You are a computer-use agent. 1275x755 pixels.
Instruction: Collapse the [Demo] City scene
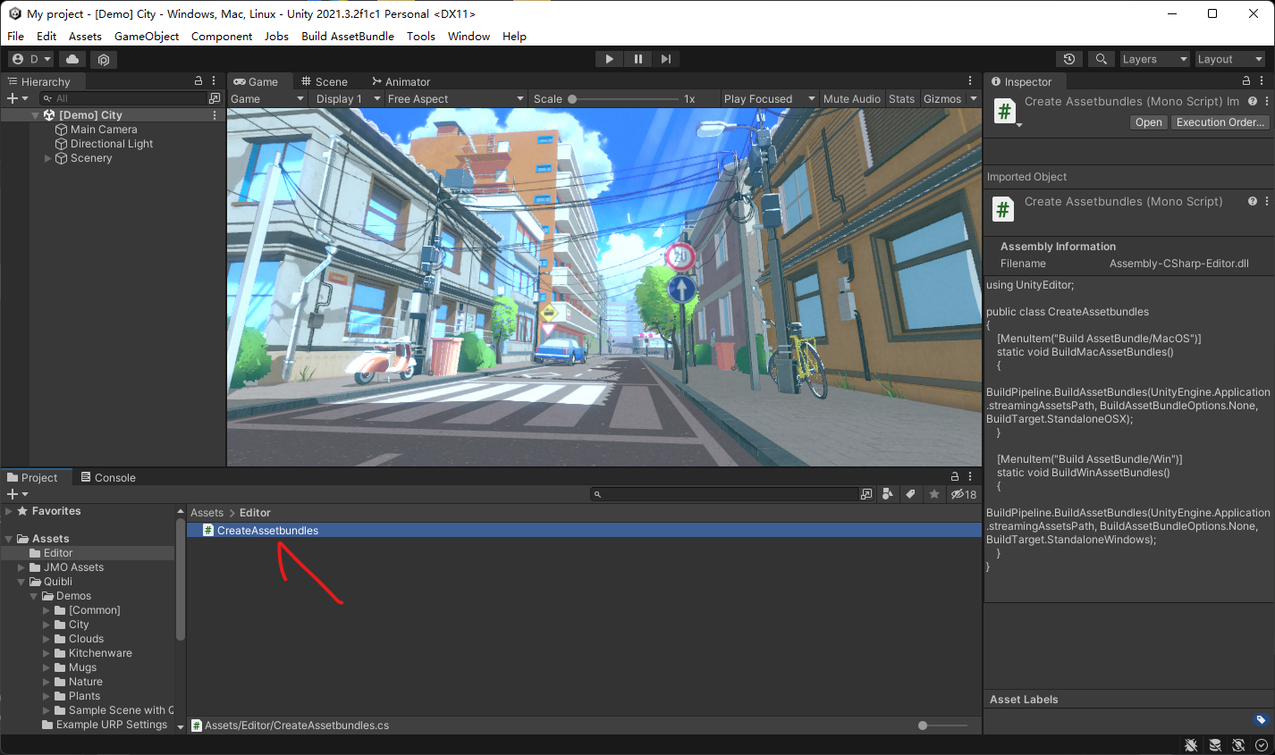point(36,115)
